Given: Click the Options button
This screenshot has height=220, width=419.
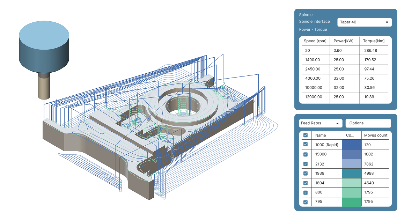Looking at the screenshot, I should pos(368,123).
